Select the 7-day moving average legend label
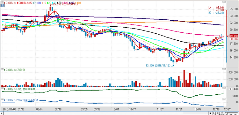Viewport: 239px width, 115px height. pos(35,3)
